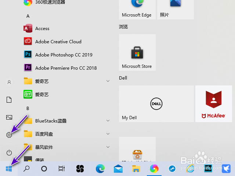Open Settings gear icon
Image resolution: width=235 pixels, height=176 pixels.
tap(9, 135)
